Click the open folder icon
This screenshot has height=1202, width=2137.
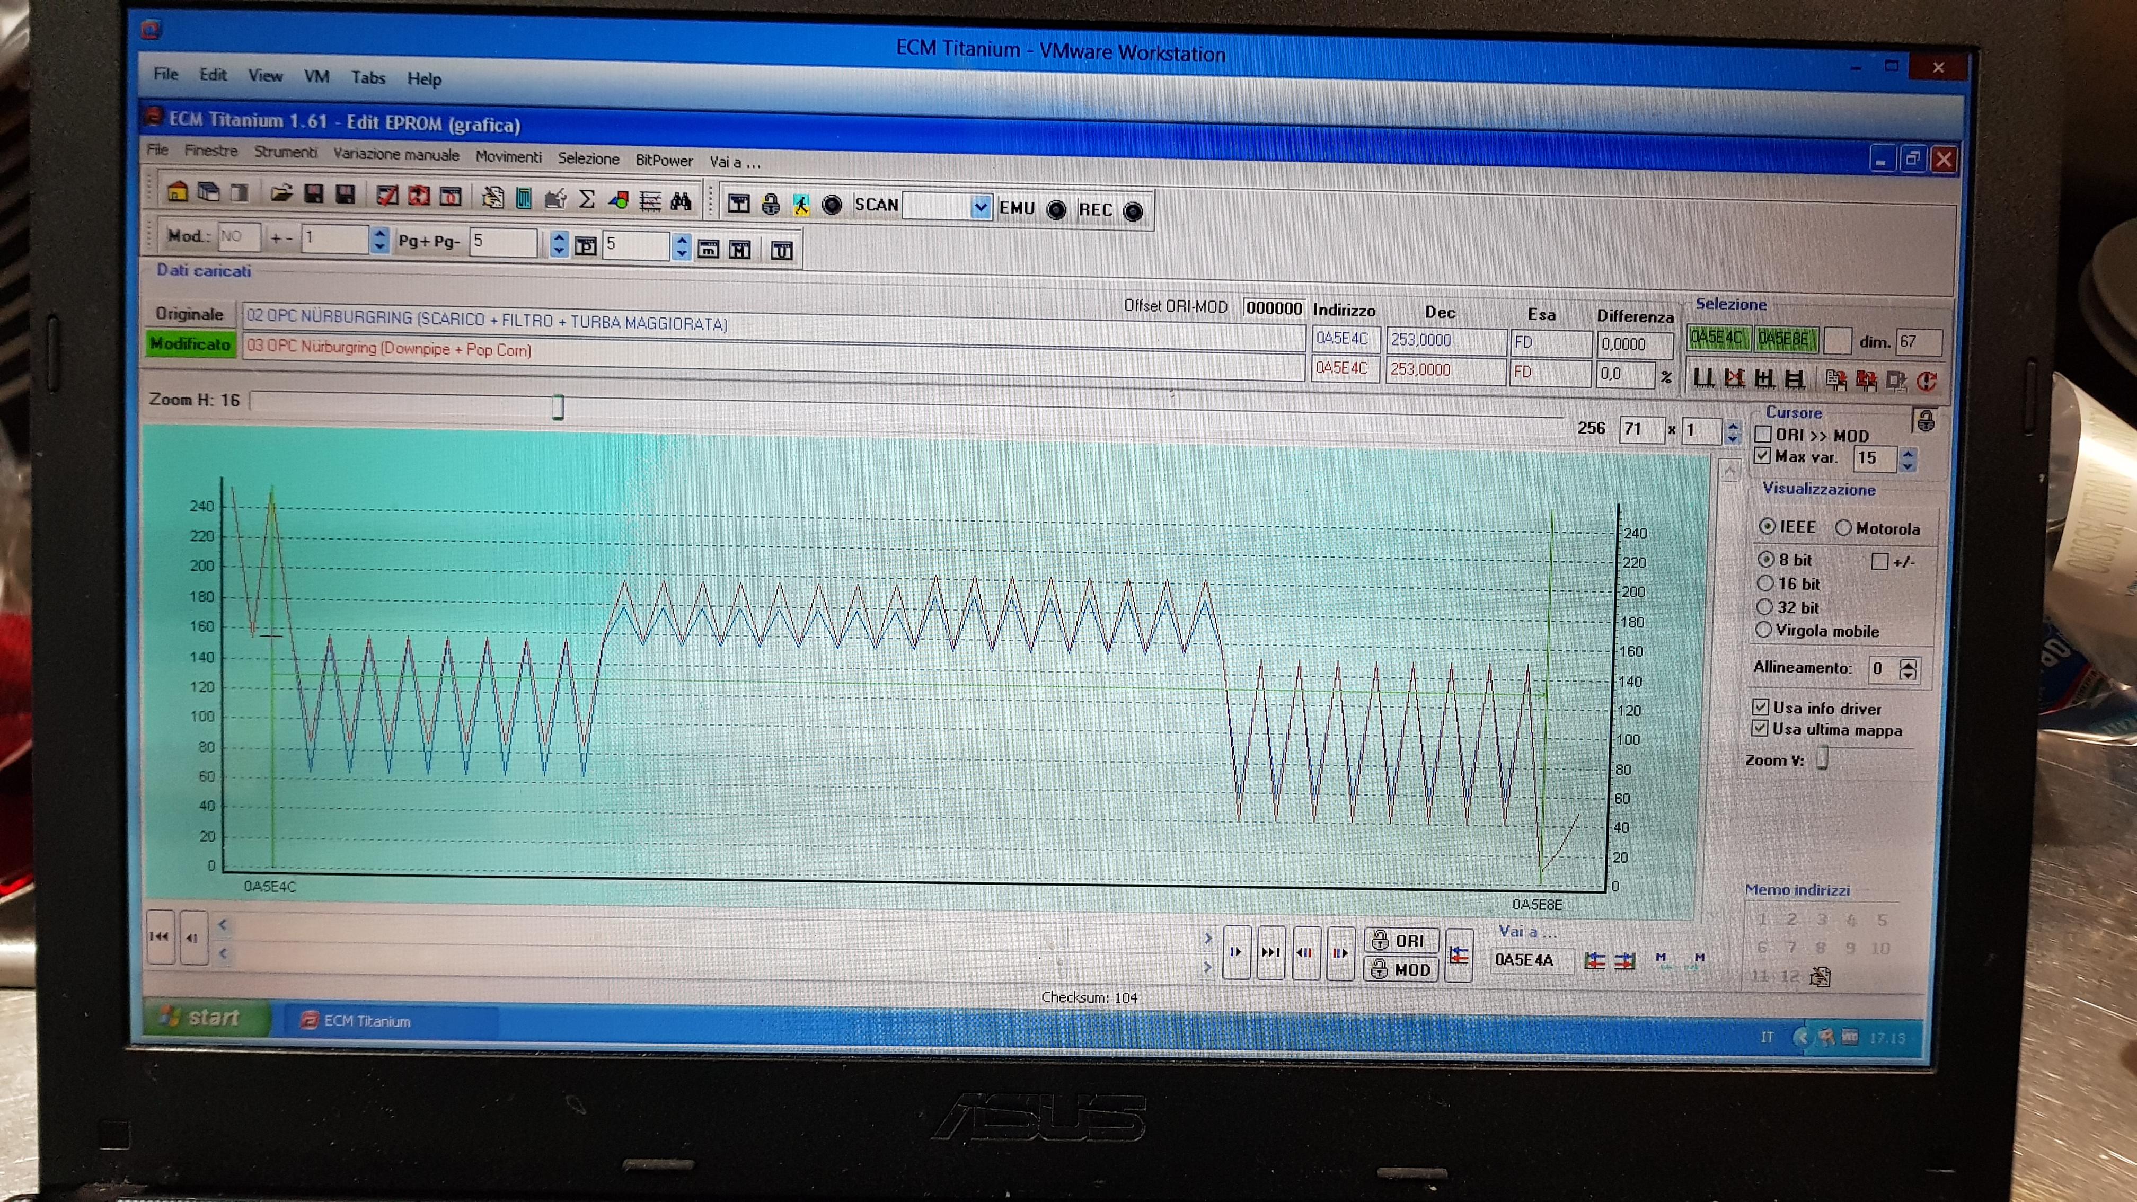point(281,194)
